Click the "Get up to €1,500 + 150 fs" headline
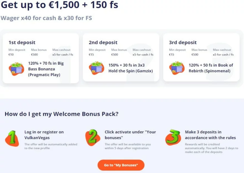 tap(58, 6)
